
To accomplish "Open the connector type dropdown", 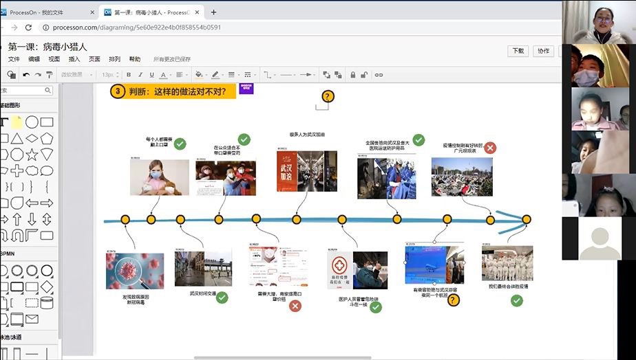I will pos(269,74).
